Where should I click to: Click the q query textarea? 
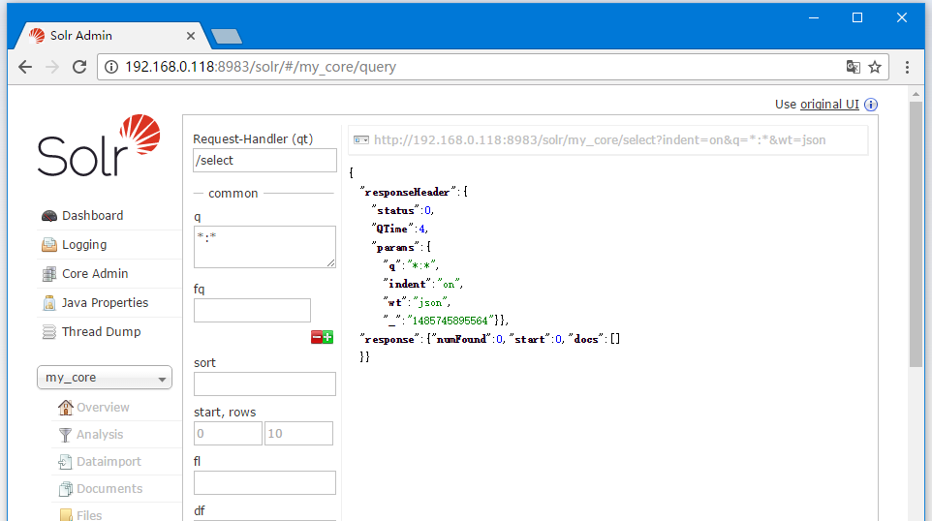[265, 247]
